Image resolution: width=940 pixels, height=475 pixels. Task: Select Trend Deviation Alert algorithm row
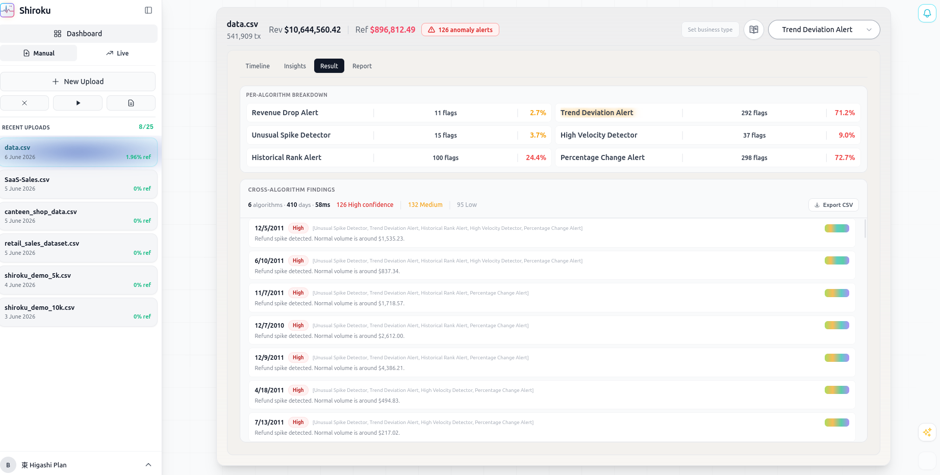708,113
